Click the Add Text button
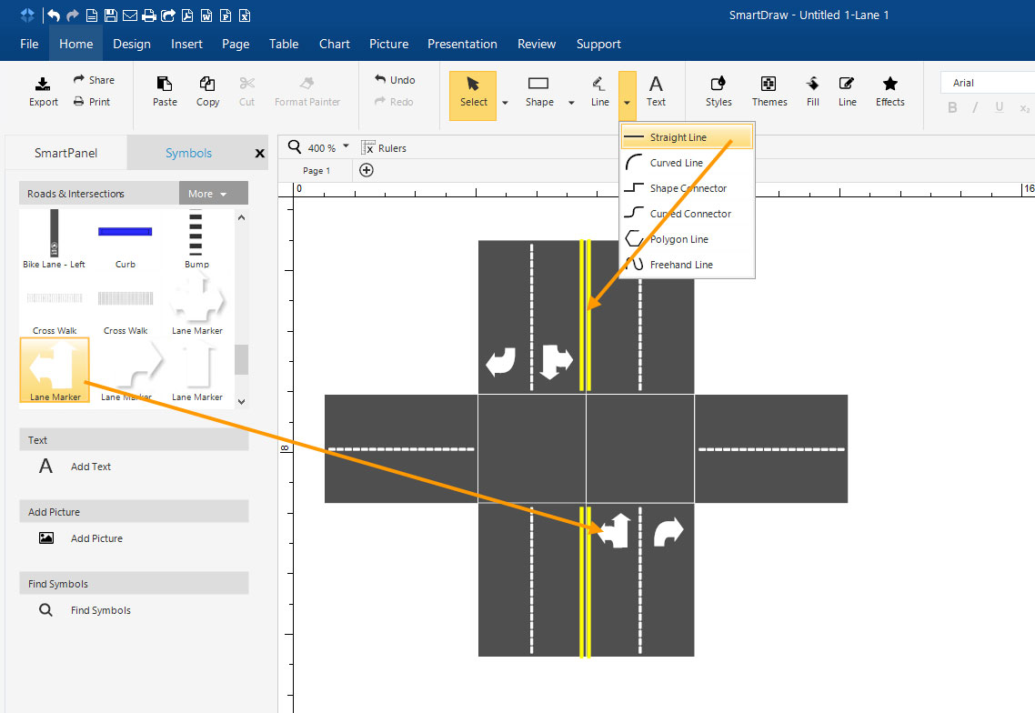1035x713 pixels. click(90, 467)
